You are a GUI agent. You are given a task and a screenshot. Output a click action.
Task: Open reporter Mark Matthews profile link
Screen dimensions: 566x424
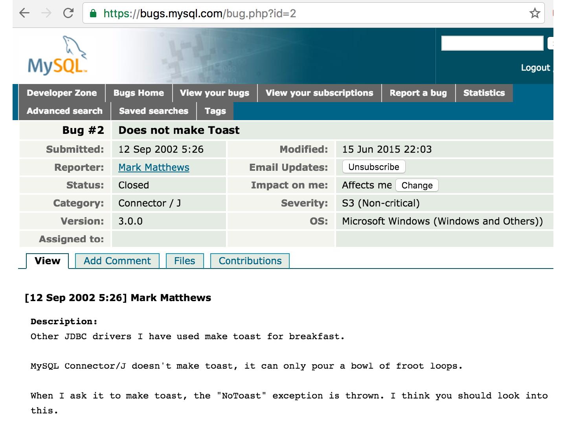[x=154, y=167]
